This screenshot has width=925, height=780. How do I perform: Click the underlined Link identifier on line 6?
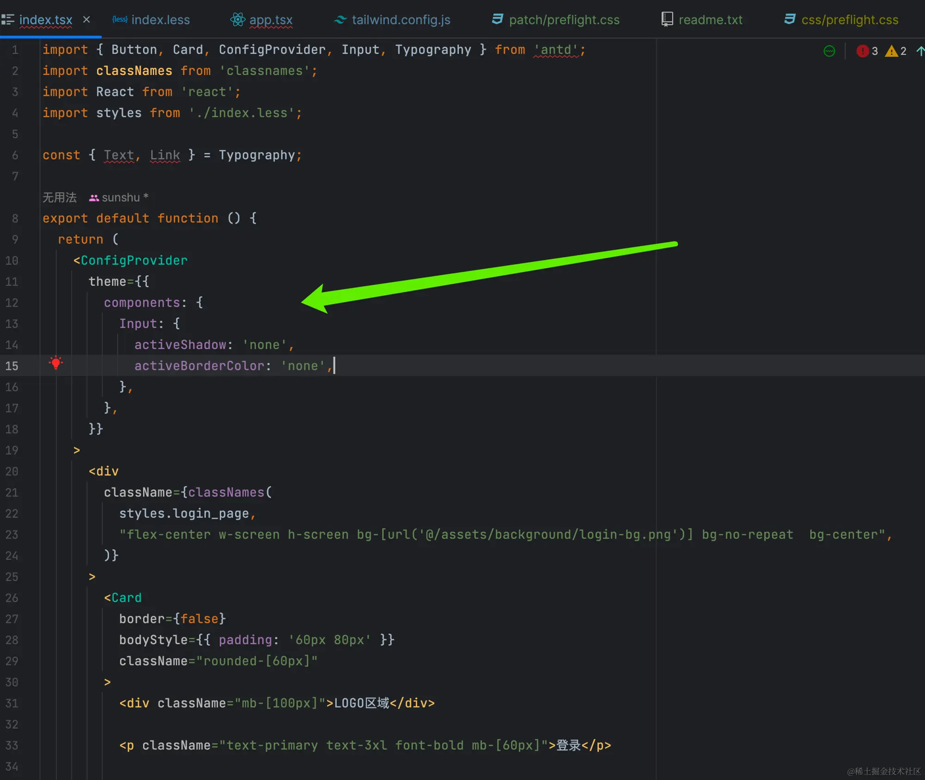(x=165, y=155)
